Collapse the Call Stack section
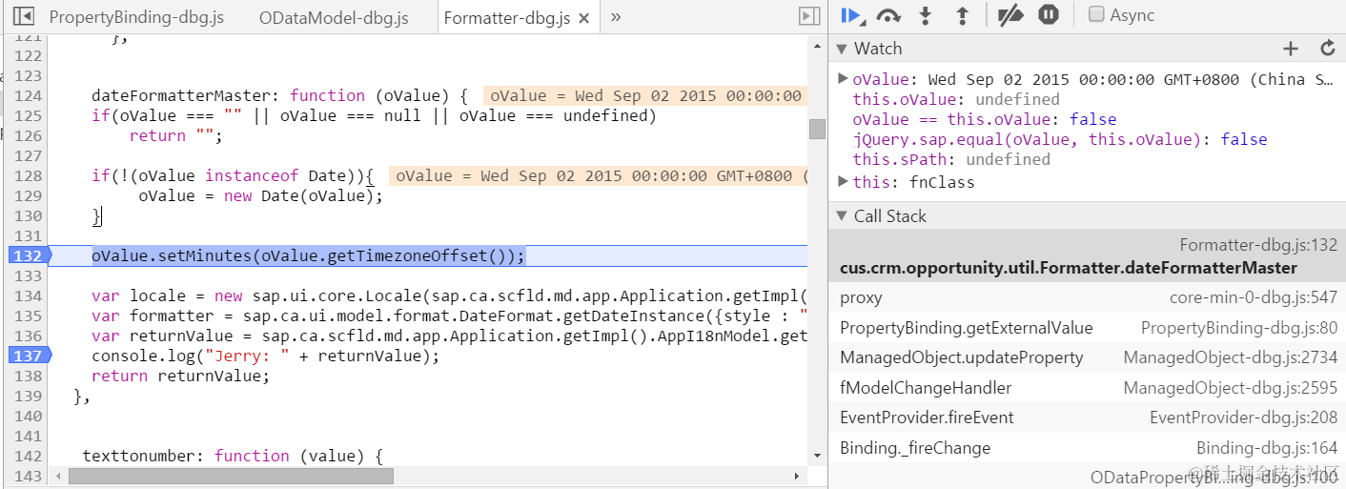The height and width of the screenshot is (489, 1346). click(842, 216)
